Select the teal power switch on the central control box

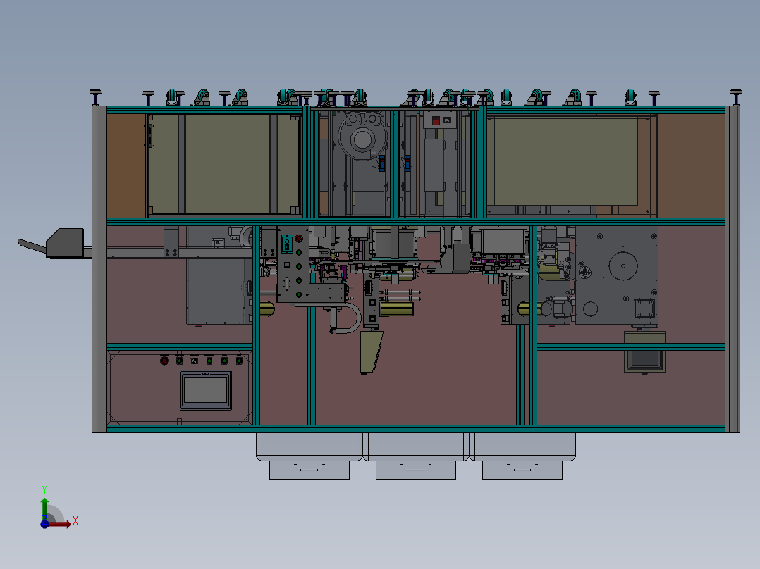click(287, 243)
